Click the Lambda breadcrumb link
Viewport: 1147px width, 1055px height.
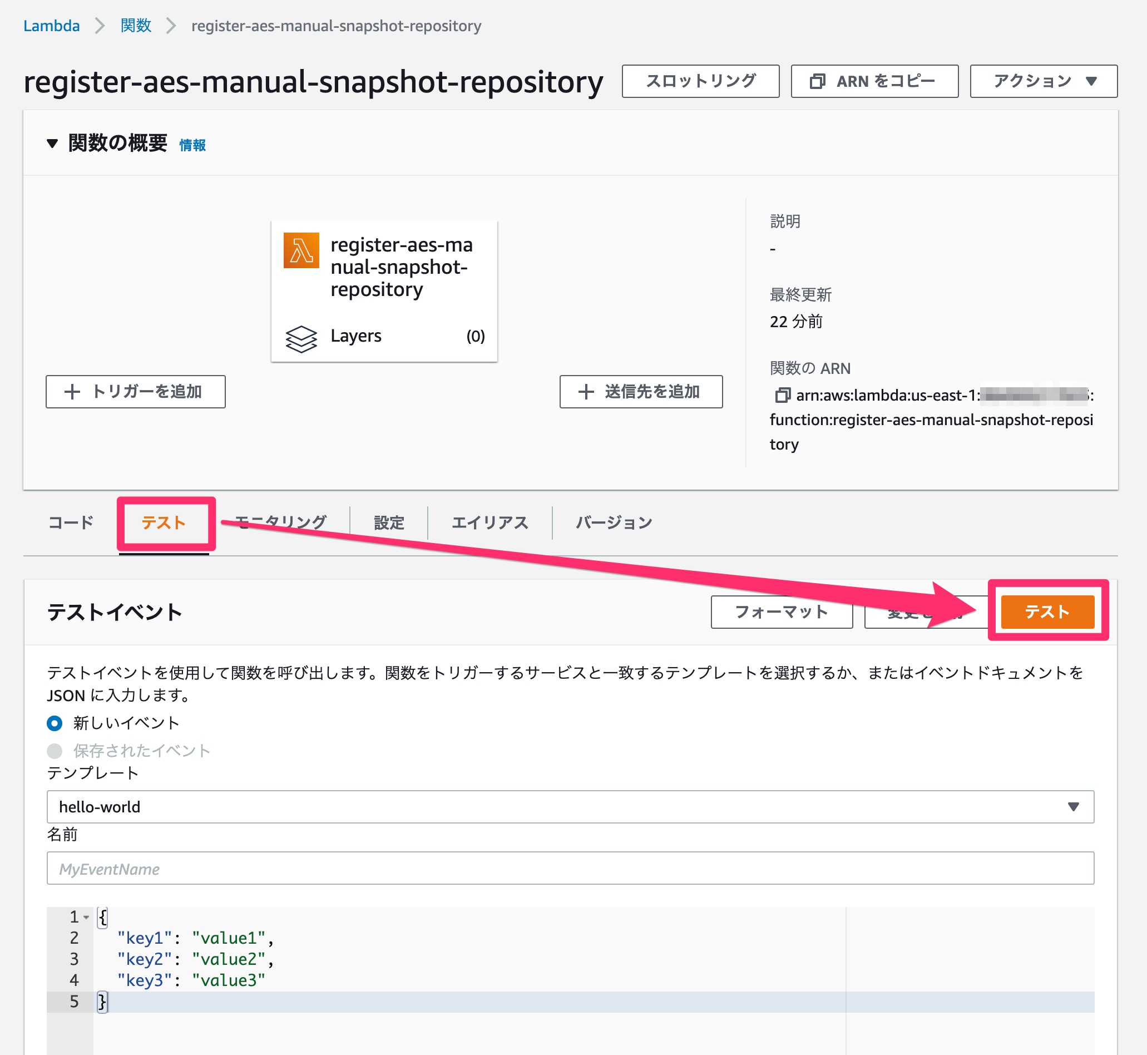tap(51, 26)
